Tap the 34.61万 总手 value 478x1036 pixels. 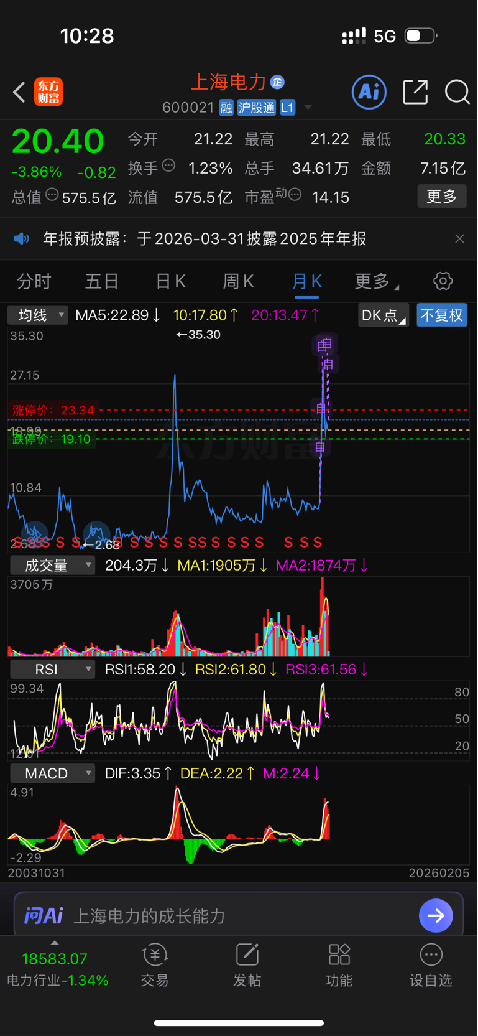[x=321, y=168]
